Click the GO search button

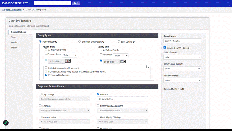(x=76, y=3)
